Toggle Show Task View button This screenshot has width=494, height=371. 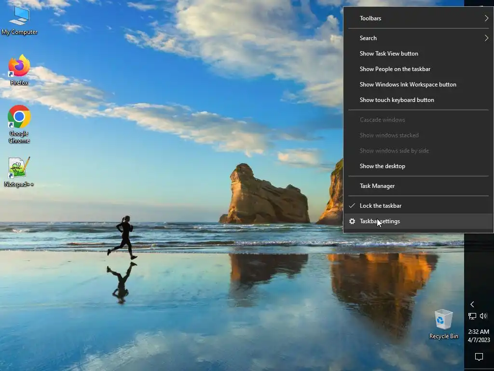(x=418, y=54)
